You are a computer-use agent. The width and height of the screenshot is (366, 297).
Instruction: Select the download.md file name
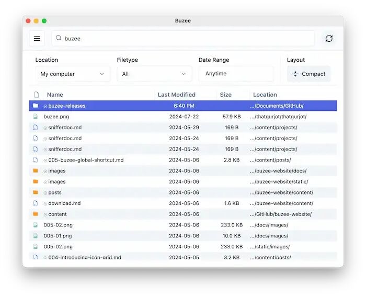(64, 203)
